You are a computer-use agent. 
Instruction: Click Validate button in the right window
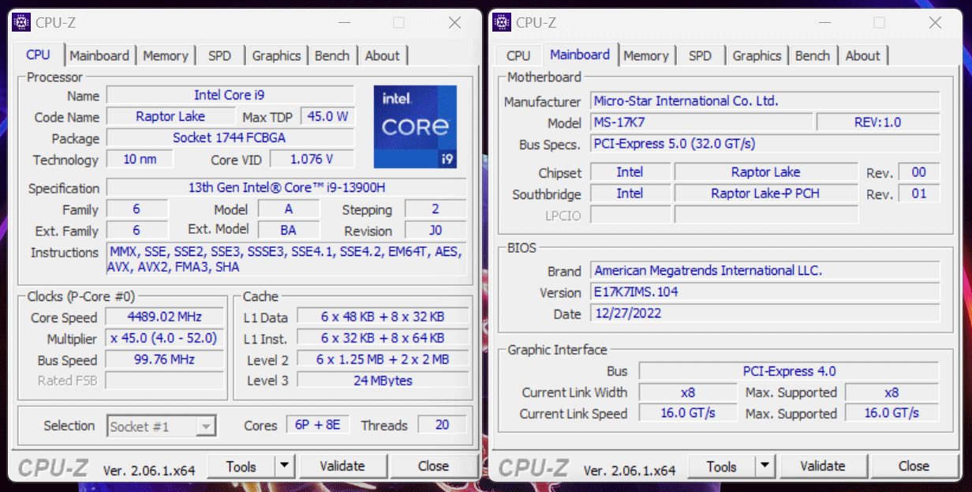click(x=823, y=466)
